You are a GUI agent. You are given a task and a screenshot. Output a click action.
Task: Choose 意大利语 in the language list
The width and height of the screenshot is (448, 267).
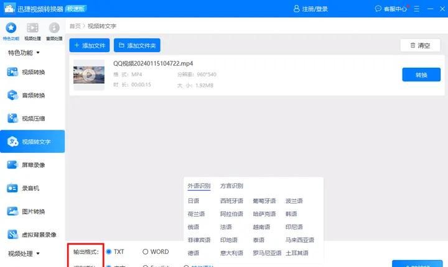point(231,253)
